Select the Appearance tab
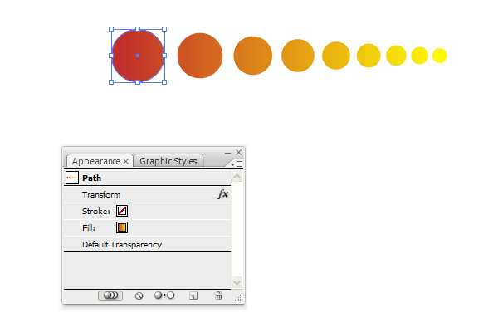 96,161
